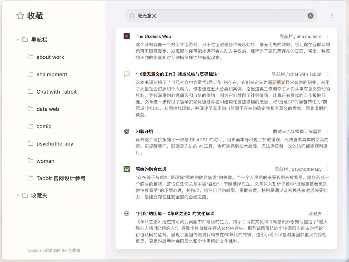
Task: Open the woman folder
Action: [45, 161]
